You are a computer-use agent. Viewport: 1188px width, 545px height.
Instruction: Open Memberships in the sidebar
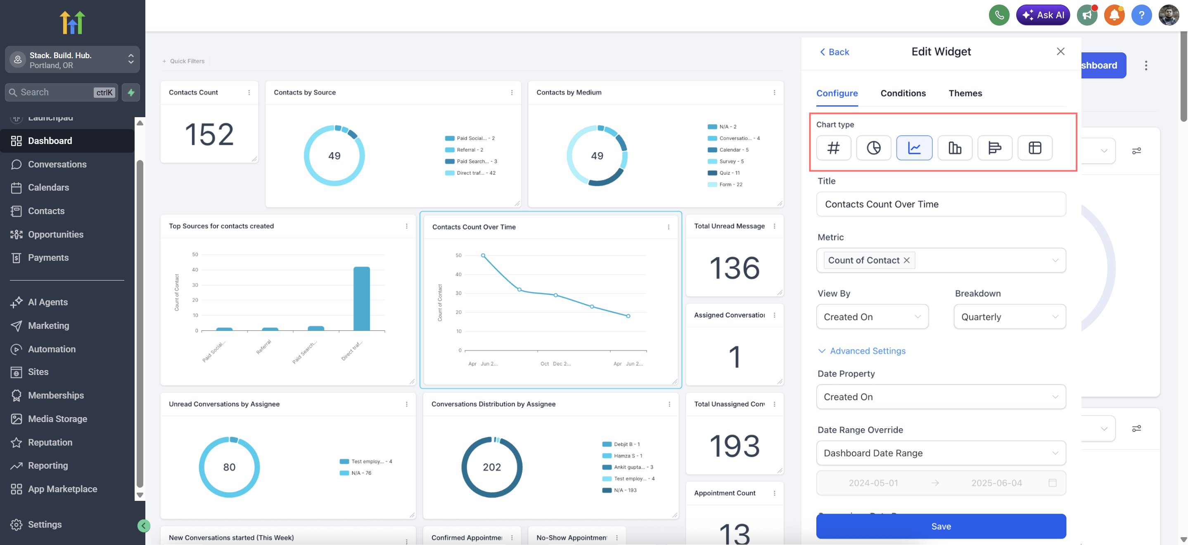click(x=67, y=395)
